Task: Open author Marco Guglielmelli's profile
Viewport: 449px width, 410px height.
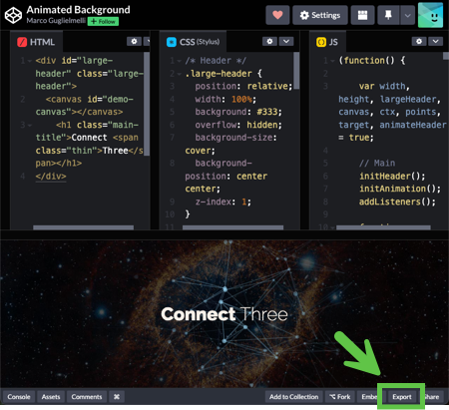Action: tap(56, 21)
